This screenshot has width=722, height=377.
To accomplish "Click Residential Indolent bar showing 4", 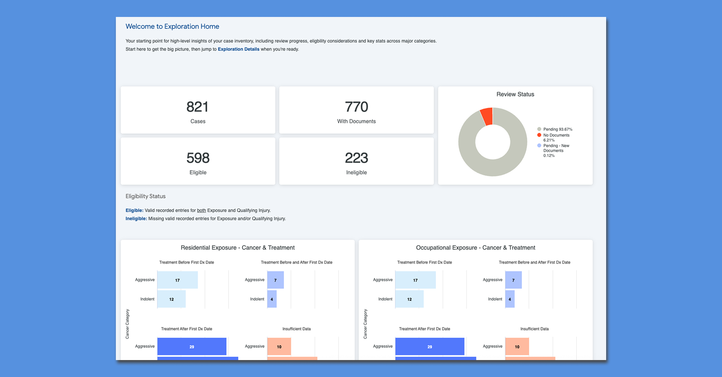I will 272,299.
